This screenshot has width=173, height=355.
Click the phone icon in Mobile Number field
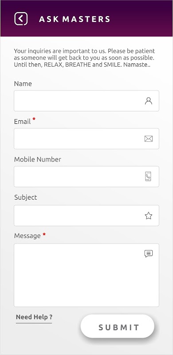click(148, 176)
